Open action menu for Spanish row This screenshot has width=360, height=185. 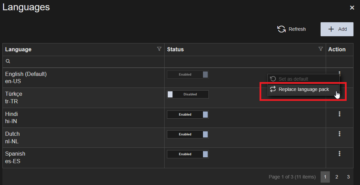click(x=339, y=154)
